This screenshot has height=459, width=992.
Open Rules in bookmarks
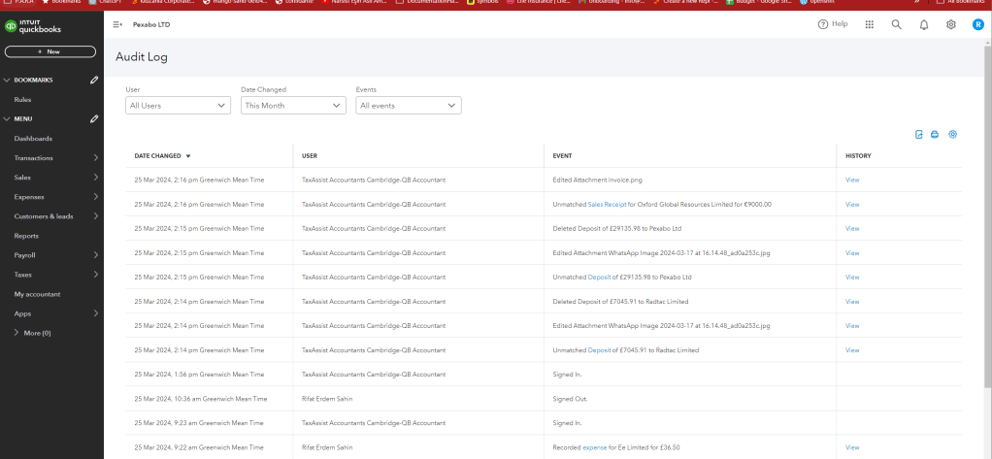(22, 100)
